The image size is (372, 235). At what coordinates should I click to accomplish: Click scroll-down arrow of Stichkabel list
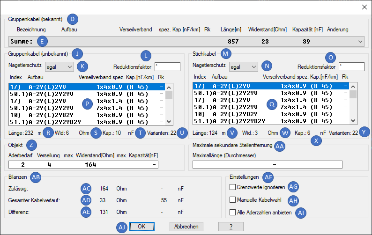point(353,121)
